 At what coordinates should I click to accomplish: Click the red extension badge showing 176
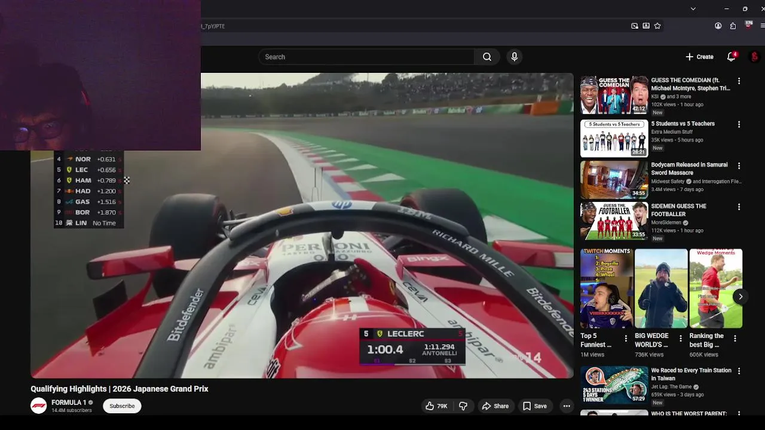tap(748, 25)
